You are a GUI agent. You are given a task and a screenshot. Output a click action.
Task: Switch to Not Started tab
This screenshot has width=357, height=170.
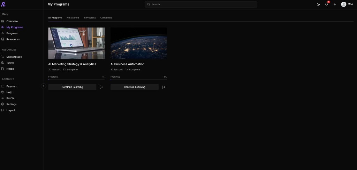click(73, 18)
